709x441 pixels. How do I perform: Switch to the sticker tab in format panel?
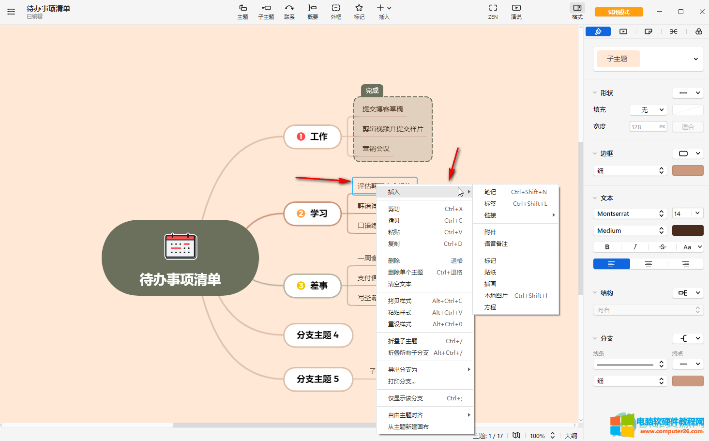tap(649, 31)
